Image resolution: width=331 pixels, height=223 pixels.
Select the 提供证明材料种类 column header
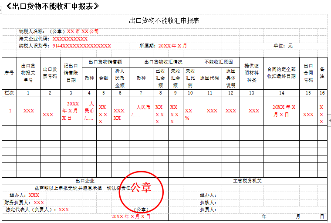pyautogui.click(x=251, y=73)
